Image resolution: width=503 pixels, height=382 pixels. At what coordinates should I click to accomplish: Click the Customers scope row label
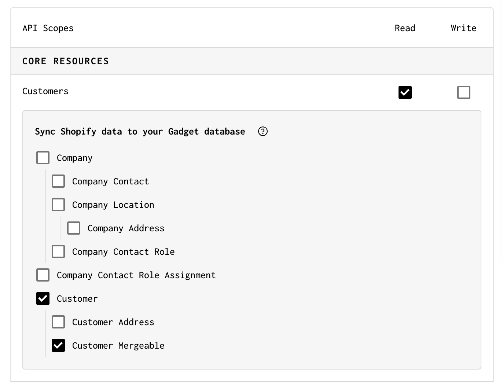pyautogui.click(x=45, y=91)
